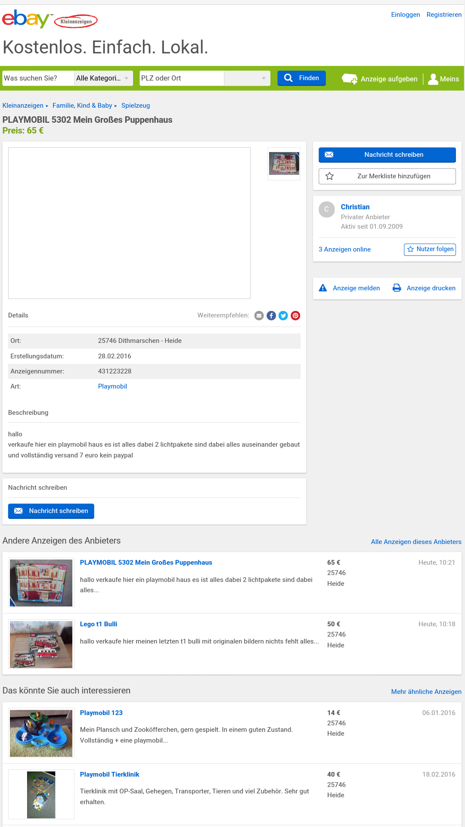Click Meins text in header
This screenshot has height=827, width=465.
point(449,79)
